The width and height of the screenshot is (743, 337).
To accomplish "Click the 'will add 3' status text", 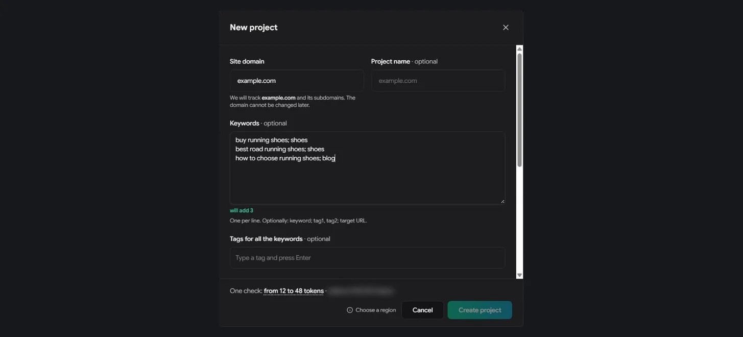I will pyautogui.click(x=242, y=210).
